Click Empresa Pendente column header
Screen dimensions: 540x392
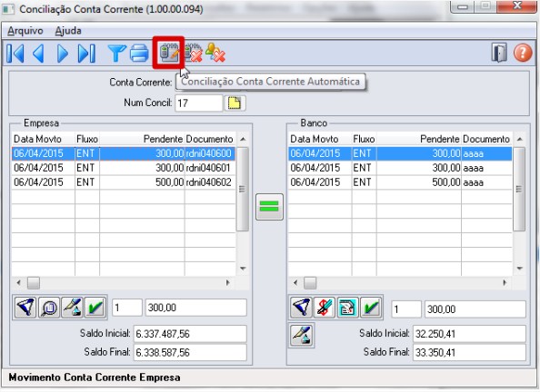(x=142, y=139)
